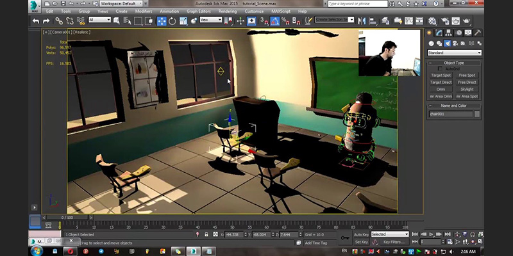Select the Select and Move tool
This screenshot has width=513, height=256.
[x=162, y=20]
